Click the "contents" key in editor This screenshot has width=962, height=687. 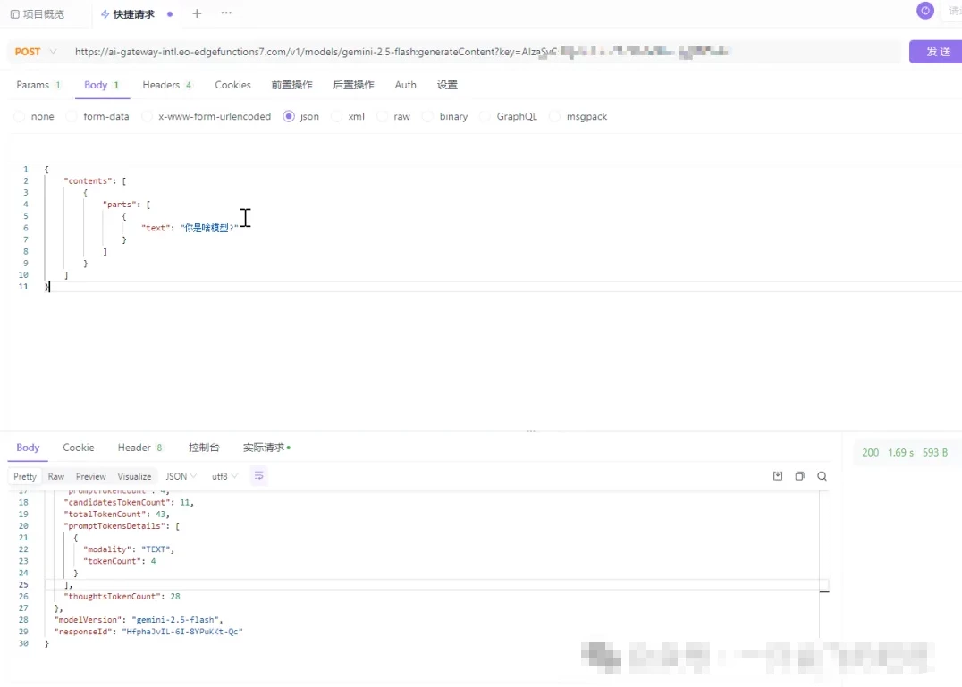click(89, 180)
